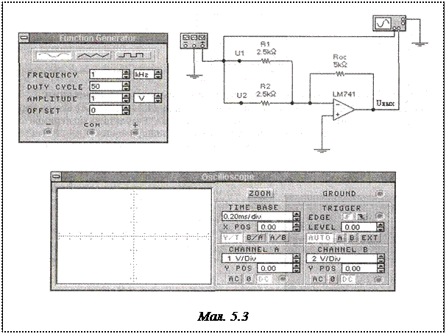
Task: Click the duty cycle value field
Action: coord(106,86)
